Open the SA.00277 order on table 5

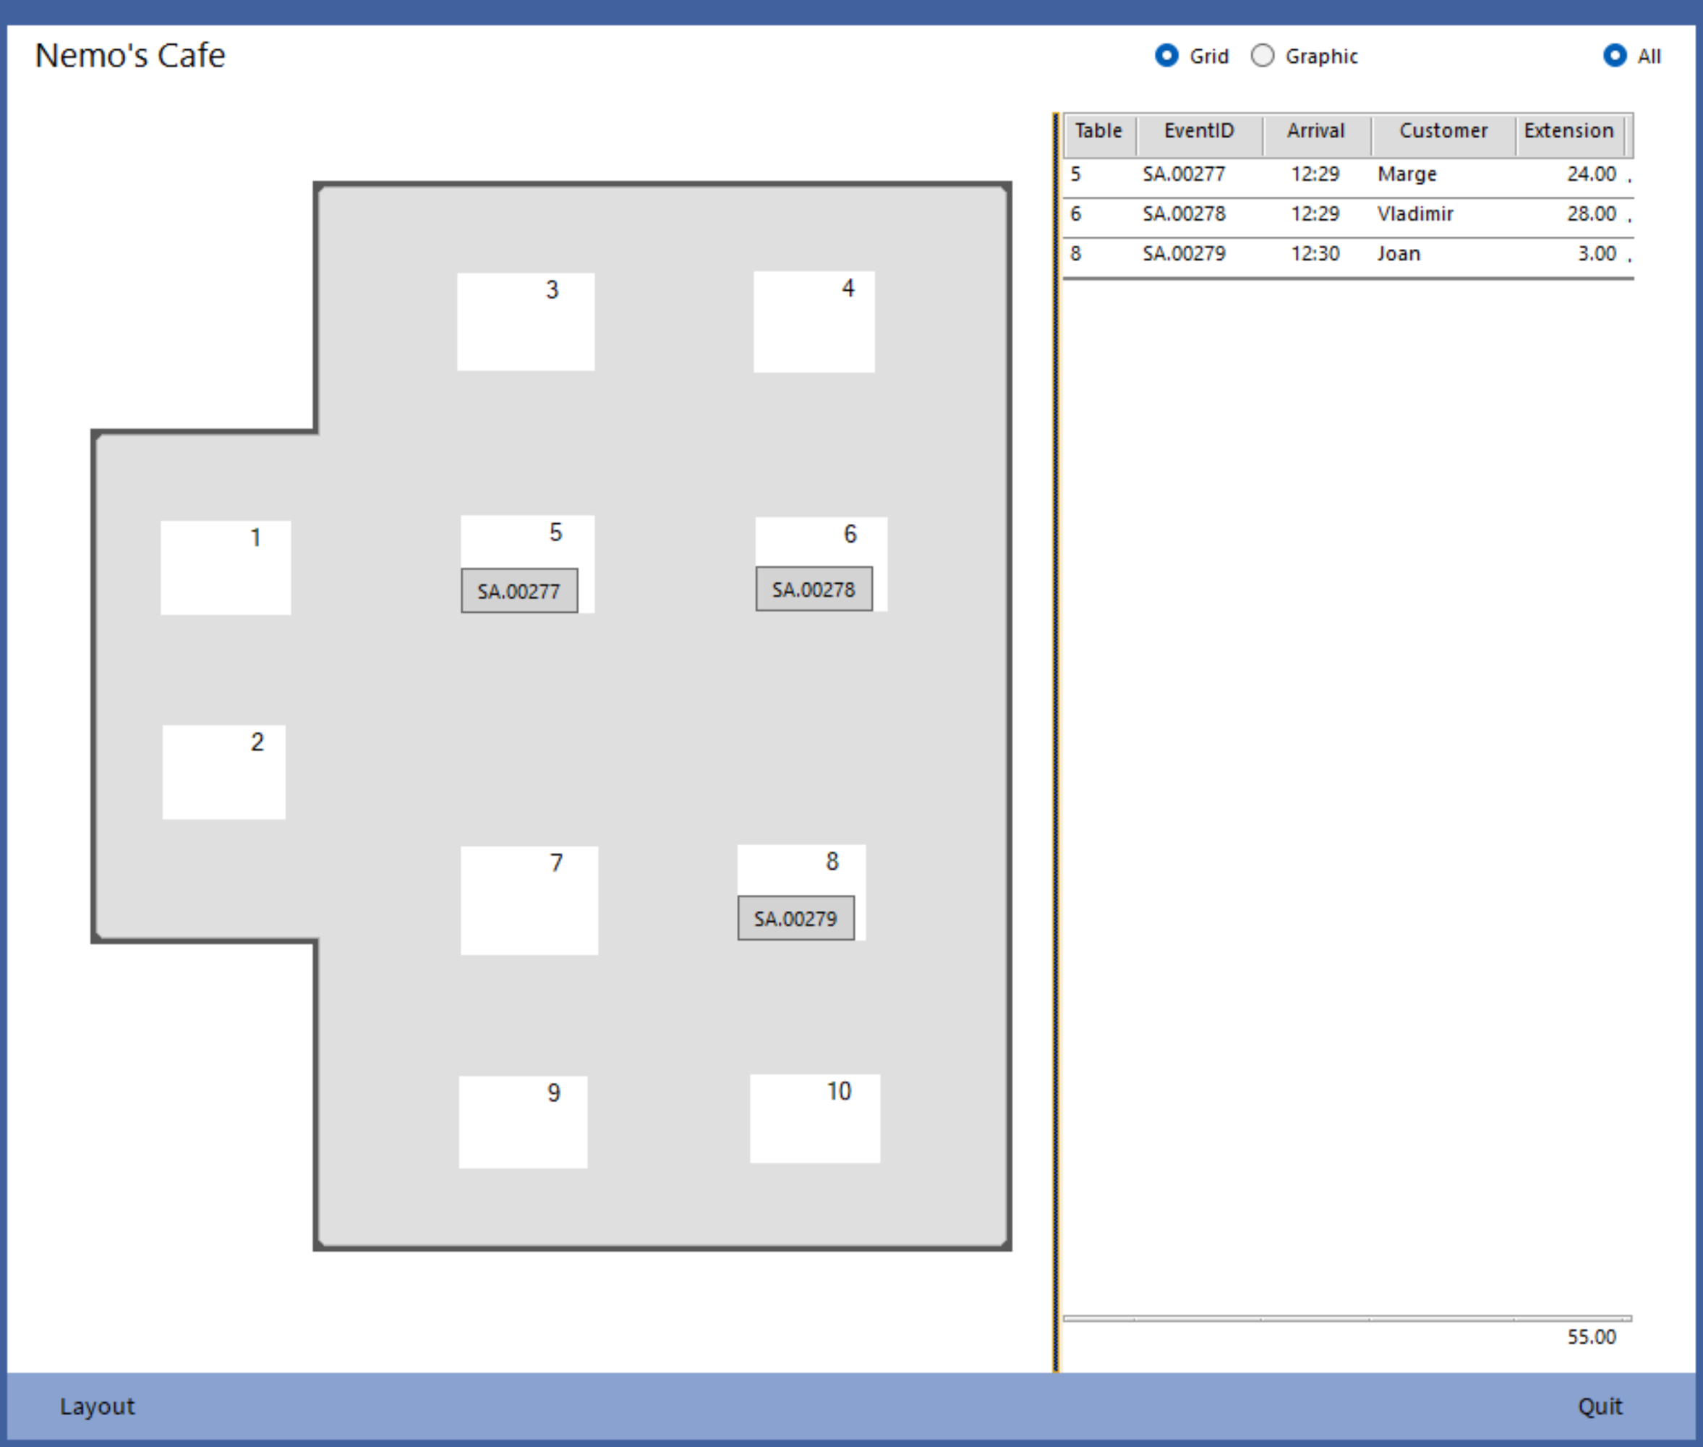pos(519,590)
